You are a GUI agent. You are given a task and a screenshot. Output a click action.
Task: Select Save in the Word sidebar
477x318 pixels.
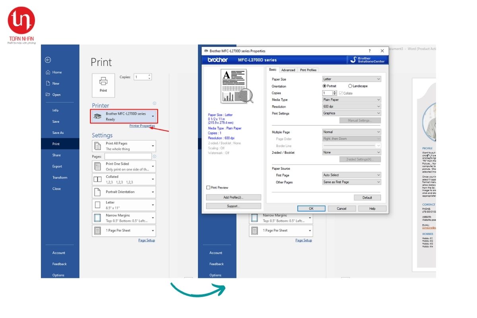pyautogui.click(x=56, y=122)
